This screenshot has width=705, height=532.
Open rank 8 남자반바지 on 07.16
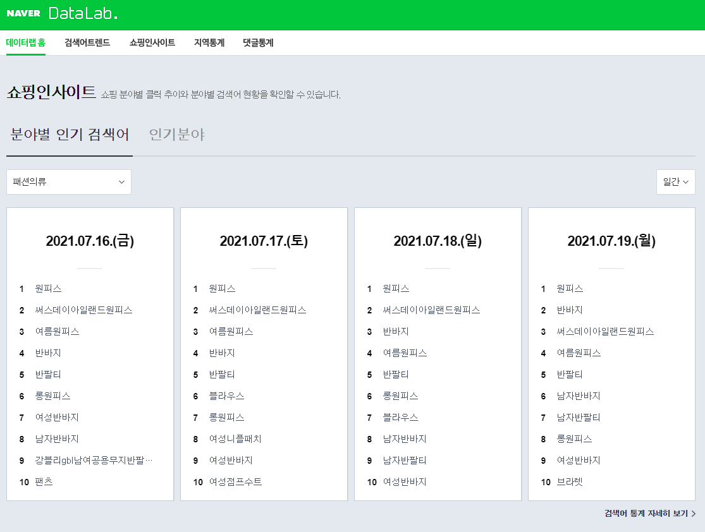57,439
